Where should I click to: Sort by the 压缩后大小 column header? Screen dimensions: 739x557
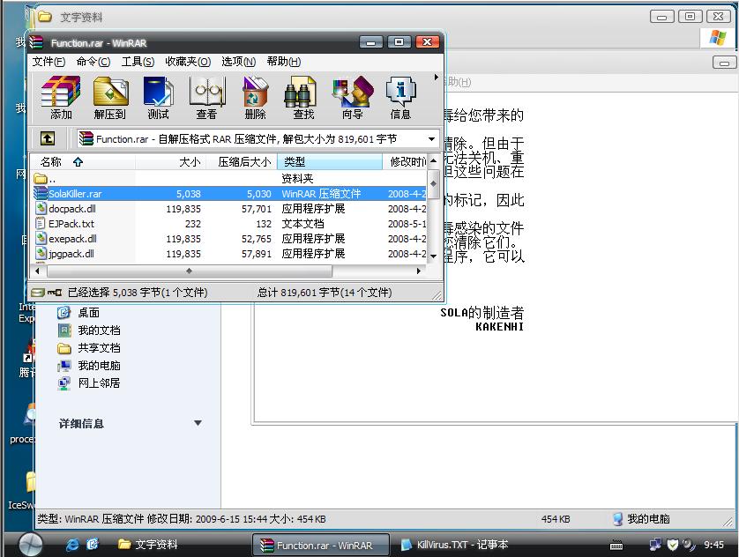coord(242,162)
